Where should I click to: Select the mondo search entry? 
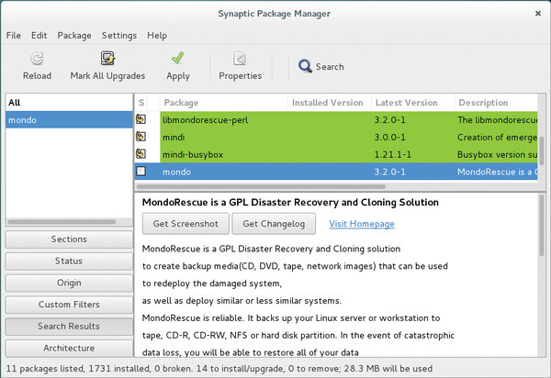[69, 119]
